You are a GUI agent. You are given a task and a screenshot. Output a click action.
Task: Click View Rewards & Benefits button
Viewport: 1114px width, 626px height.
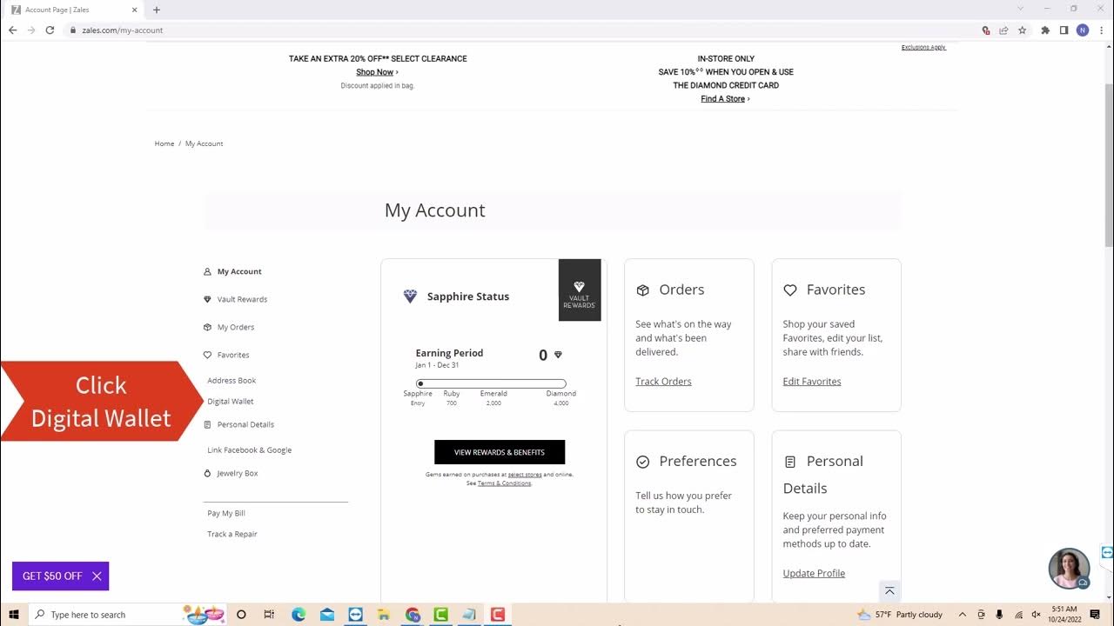pos(500,452)
